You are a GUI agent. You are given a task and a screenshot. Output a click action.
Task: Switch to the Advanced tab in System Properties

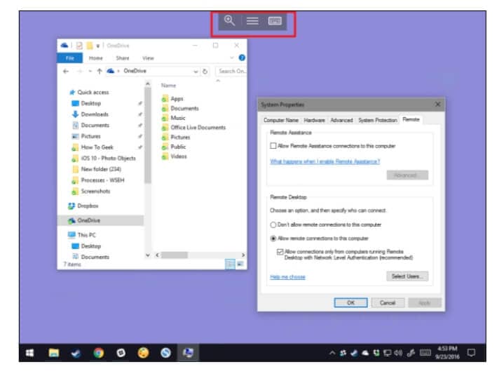[x=341, y=120]
